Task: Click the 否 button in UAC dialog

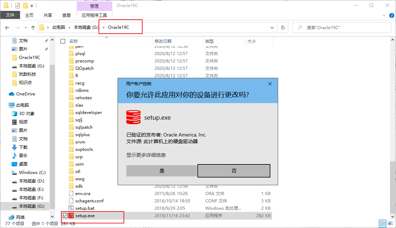Action: click(234, 171)
